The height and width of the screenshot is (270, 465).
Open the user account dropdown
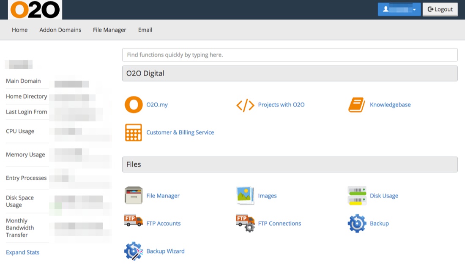point(399,9)
